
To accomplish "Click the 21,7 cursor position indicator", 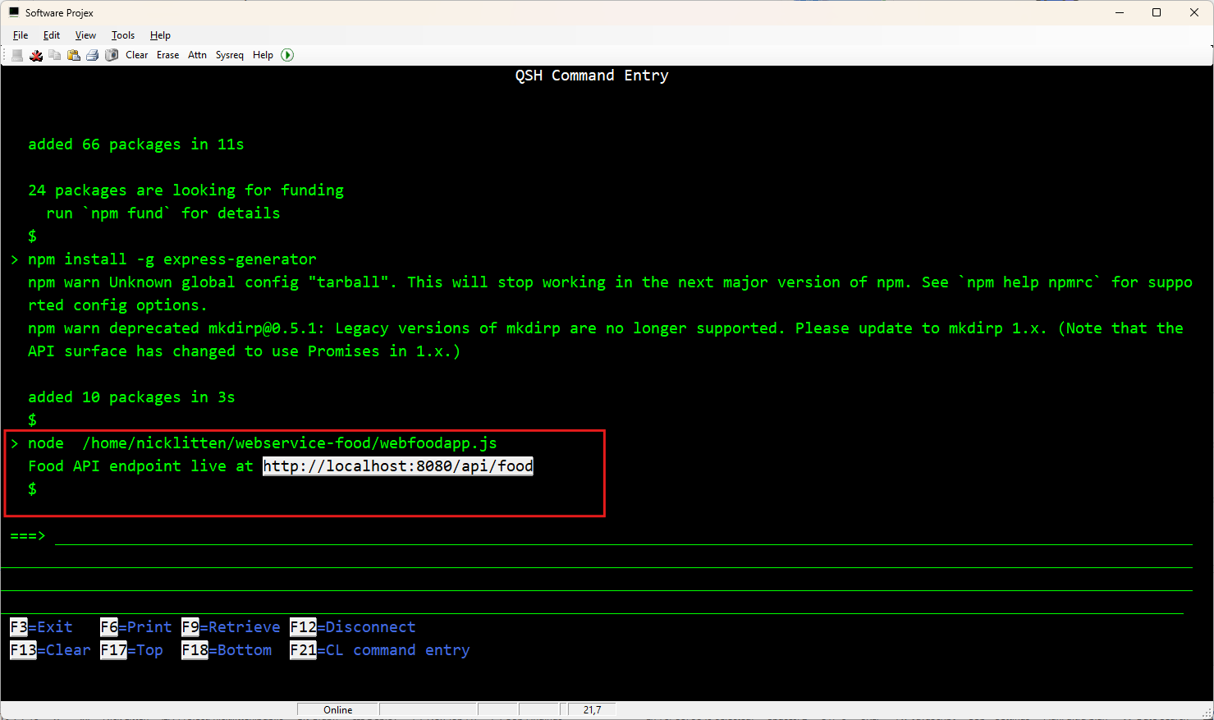I will (592, 710).
